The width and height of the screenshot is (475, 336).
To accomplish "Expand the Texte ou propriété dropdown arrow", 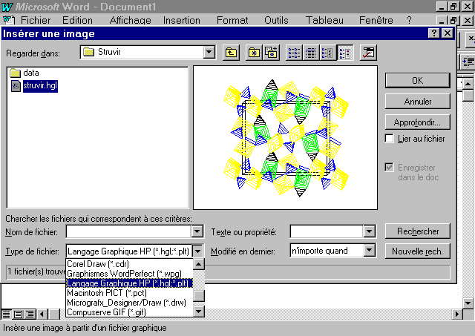I will tap(369, 232).
